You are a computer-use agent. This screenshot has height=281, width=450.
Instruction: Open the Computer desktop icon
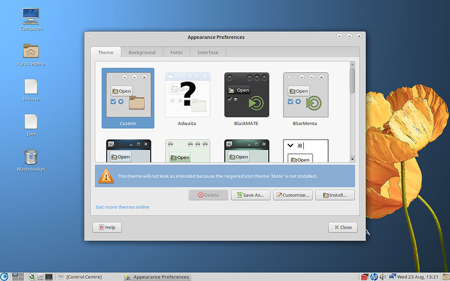coord(31,16)
